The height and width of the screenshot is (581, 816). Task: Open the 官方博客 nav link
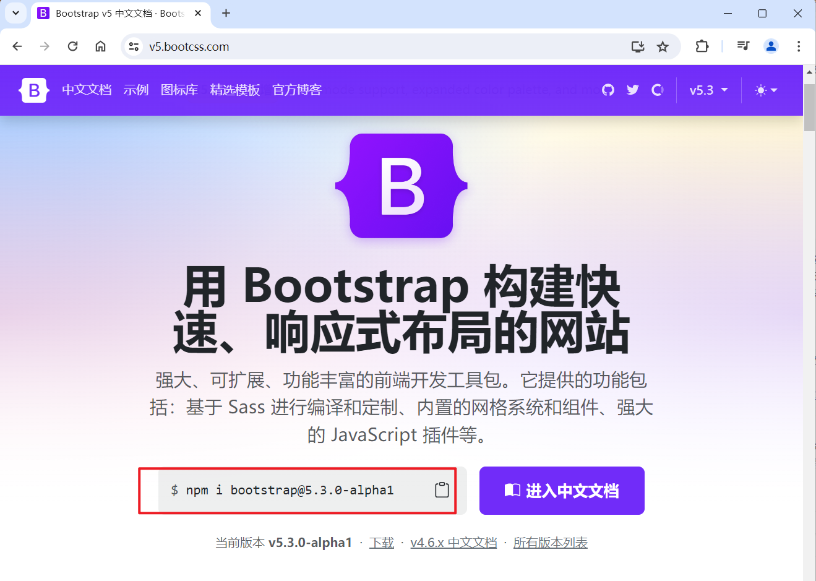coord(297,90)
